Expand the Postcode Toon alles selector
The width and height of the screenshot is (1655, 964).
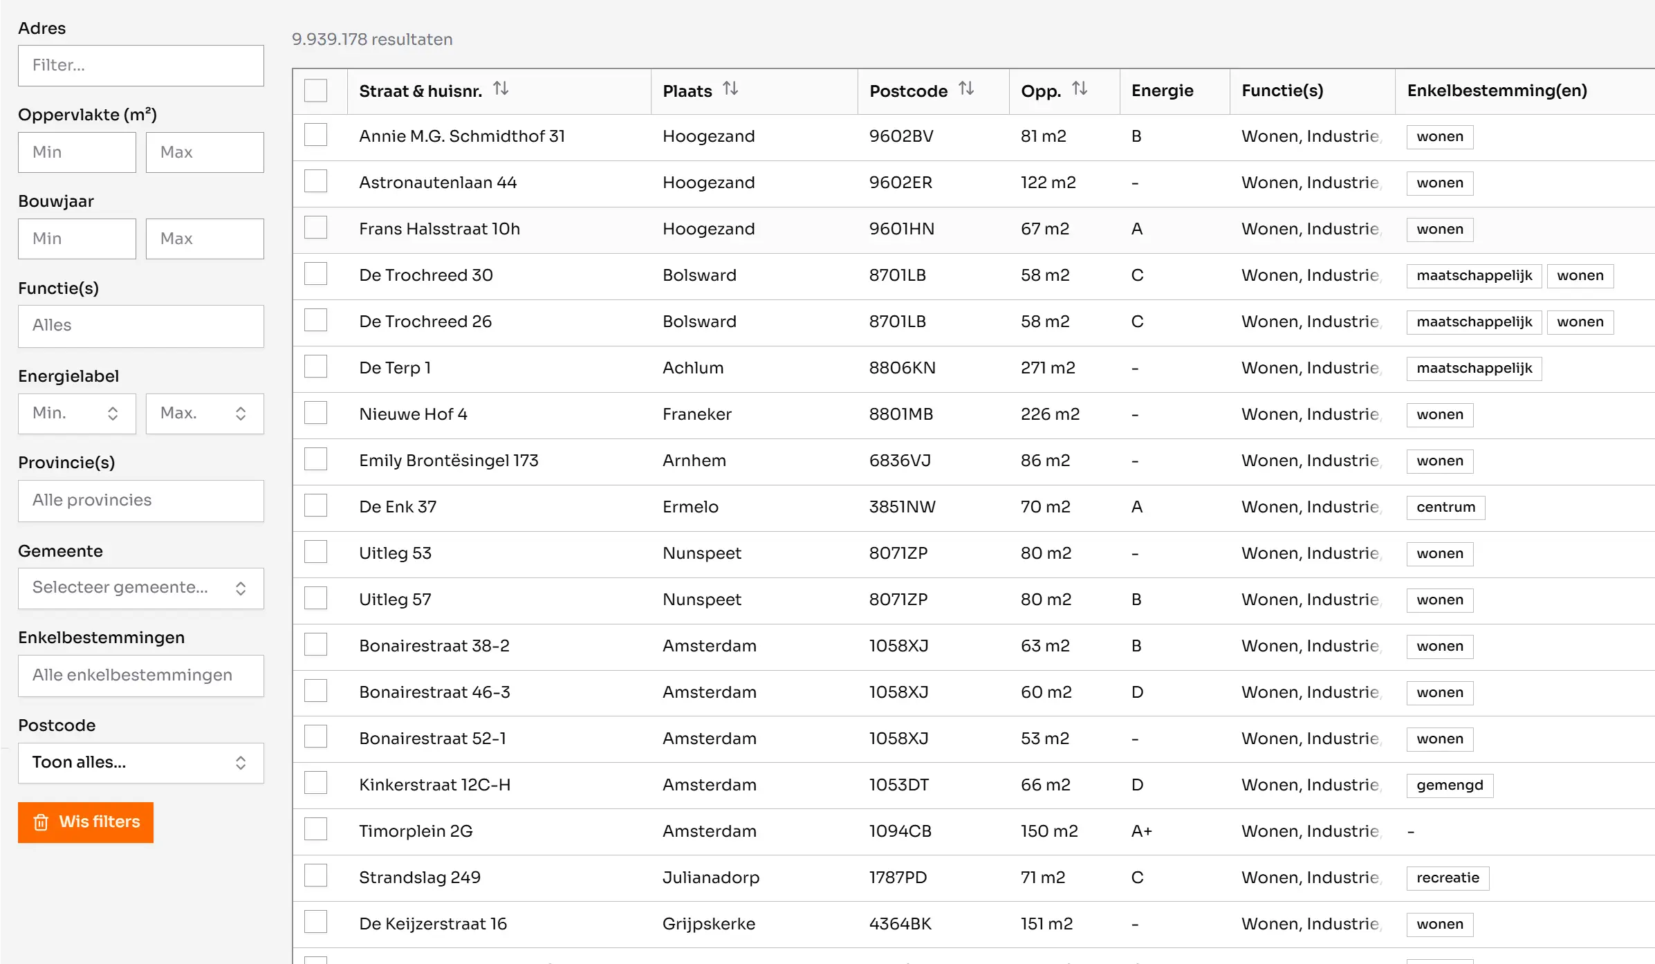click(140, 763)
